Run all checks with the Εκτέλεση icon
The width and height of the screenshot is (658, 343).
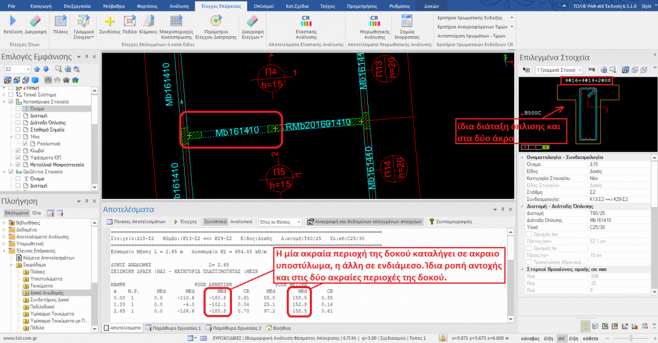click(x=12, y=23)
